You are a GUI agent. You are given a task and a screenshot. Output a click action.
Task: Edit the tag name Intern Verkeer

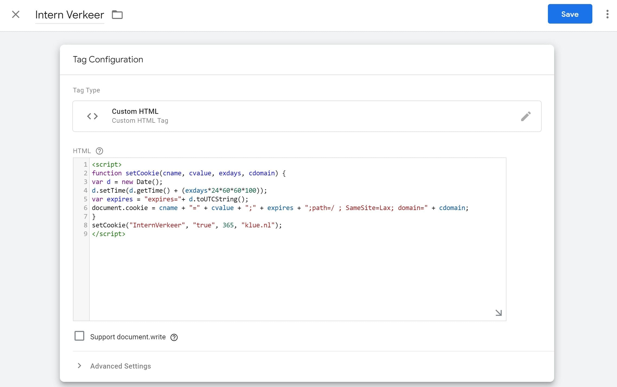pyautogui.click(x=70, y=15)
